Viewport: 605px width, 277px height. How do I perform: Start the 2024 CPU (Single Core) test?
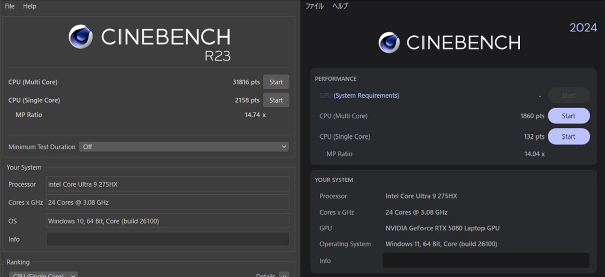[x=569, y=136]
